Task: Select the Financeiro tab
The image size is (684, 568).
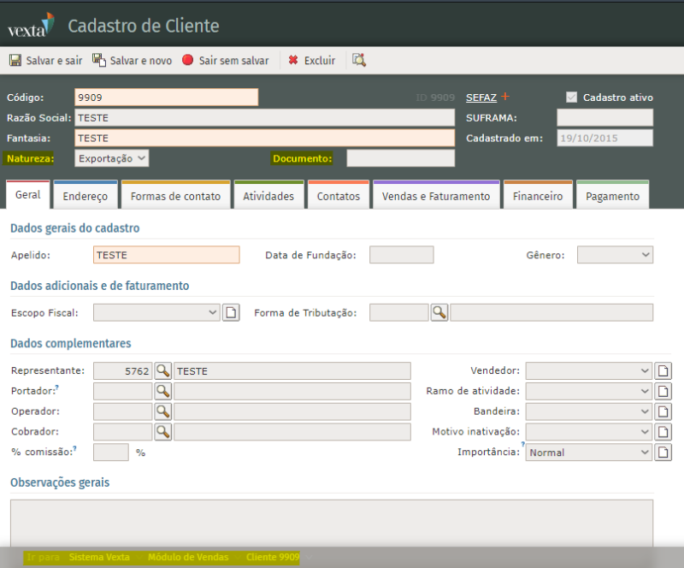Action: pos(538,196)
